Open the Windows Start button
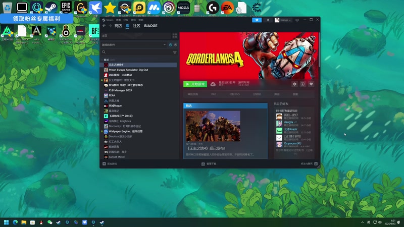Image resolution: width=404 pixels, height=227 pixels. (7, 222)
